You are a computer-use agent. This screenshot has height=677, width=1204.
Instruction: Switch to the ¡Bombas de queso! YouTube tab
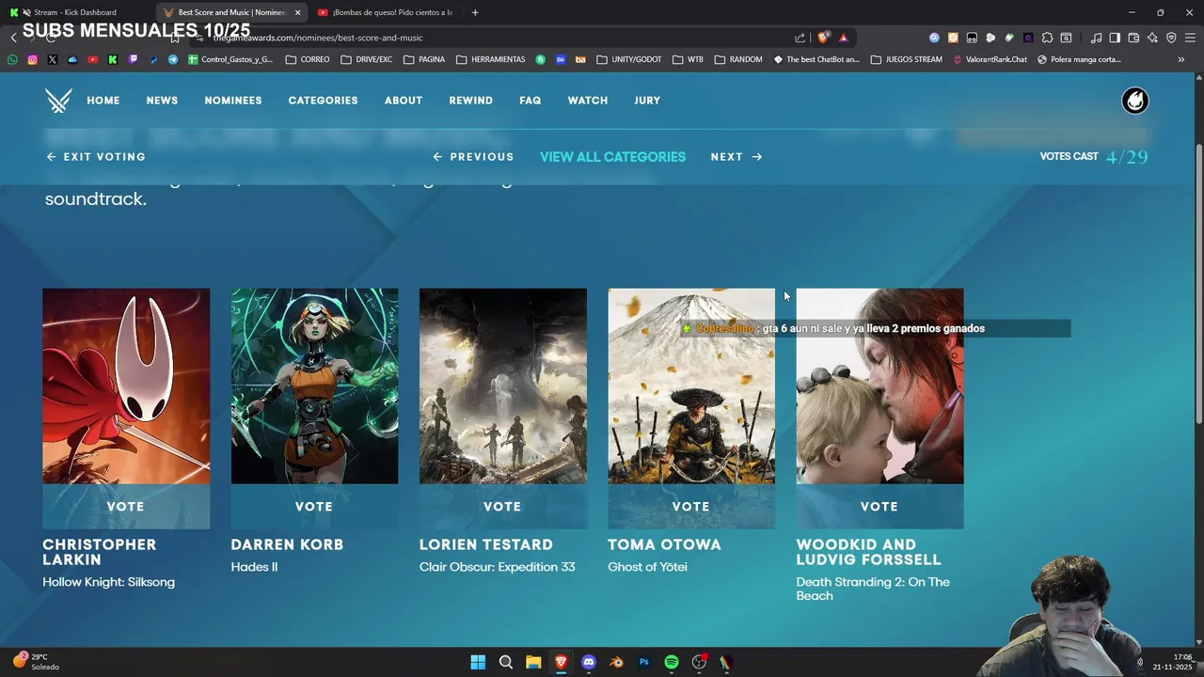click(386, 12)
